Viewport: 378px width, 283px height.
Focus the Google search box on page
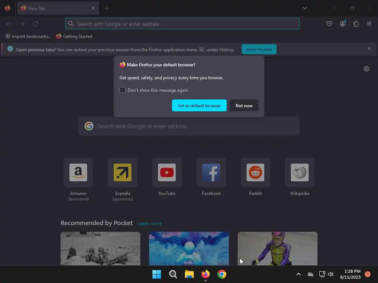click(x=189, y=126)
